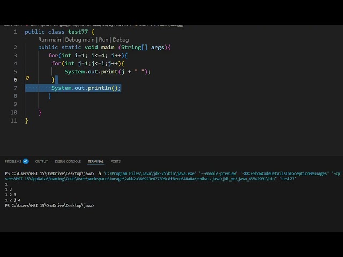343x257 pixels.
Task: Click the standalone Debug CodeLens link
Action: 121,40
